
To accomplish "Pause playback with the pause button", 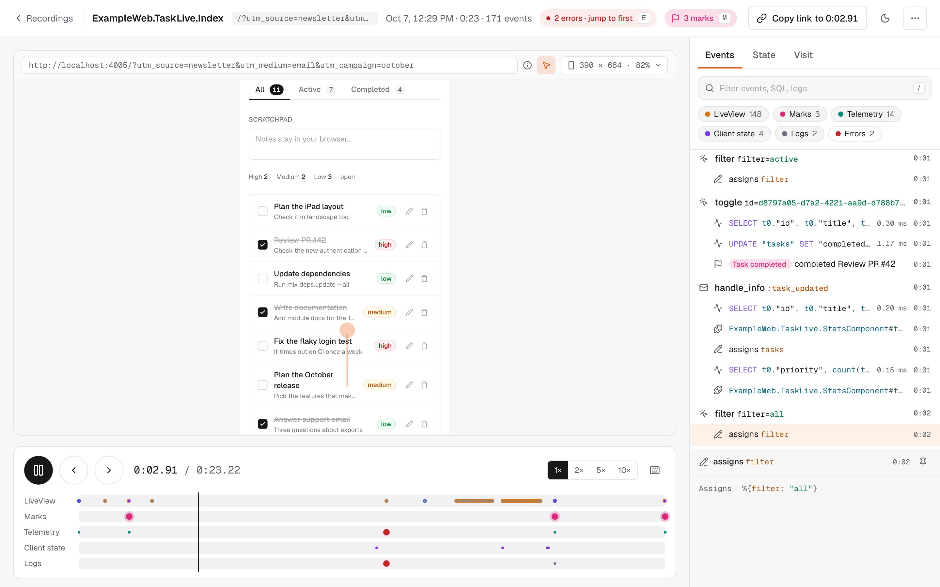I will pos(39,470).
